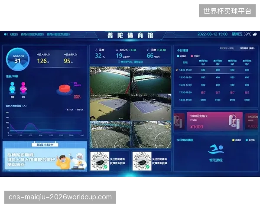The width and height of the screenshot is (260, 208).
Task: Click the purple peak on the line chart
Action: click(x=30, y=123)
